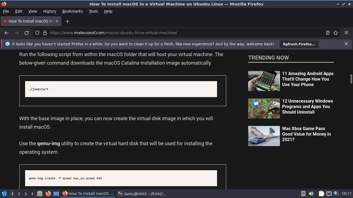Close the How To Install macOS tab
The image size is (353, 198).
tap(57, 21)
